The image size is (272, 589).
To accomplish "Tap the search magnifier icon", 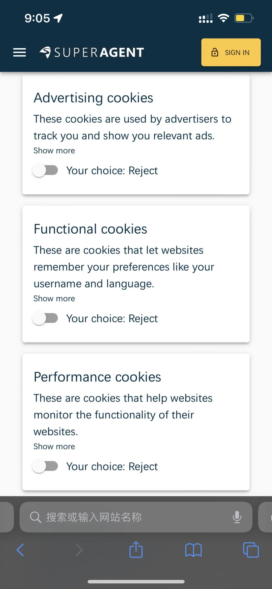I will coord(35,517).
